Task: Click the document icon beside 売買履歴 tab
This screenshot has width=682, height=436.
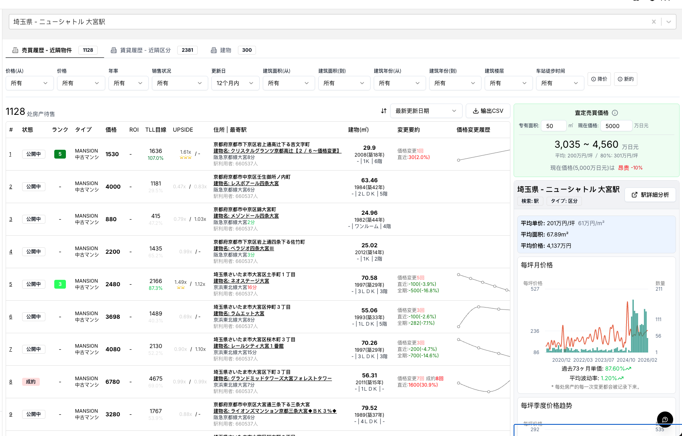Action: coord(15,50)
